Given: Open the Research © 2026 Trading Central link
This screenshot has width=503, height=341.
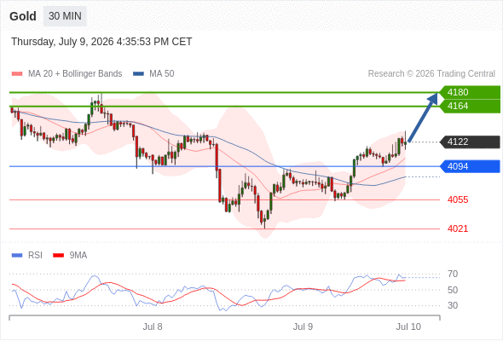Looking at the screenshot, I should coord(431,74).
